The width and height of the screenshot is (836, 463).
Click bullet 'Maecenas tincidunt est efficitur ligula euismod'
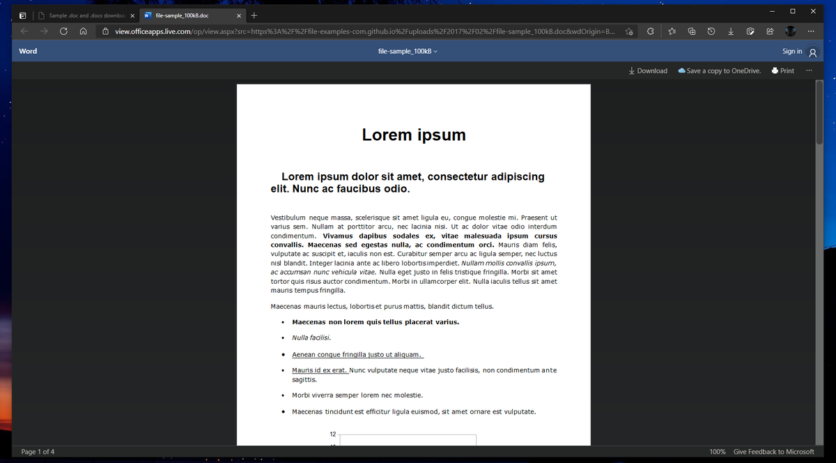coord(365,411)
